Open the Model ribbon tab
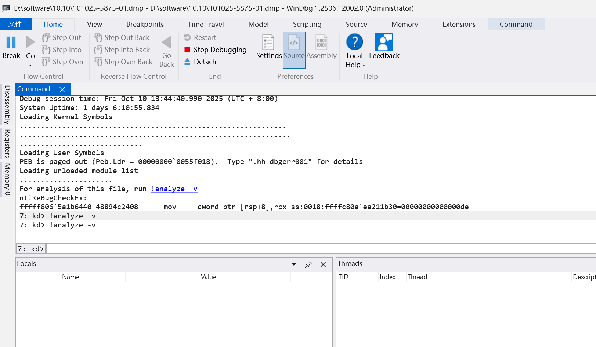596x347 pixels. pos(259,24)
